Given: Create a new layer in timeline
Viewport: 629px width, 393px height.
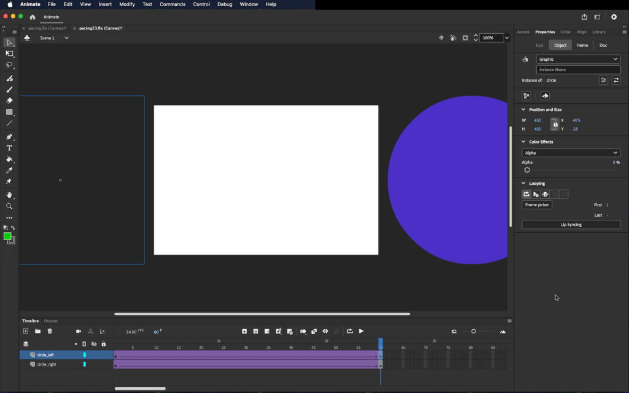Looking at the screenshot, I should click(26, 331).
